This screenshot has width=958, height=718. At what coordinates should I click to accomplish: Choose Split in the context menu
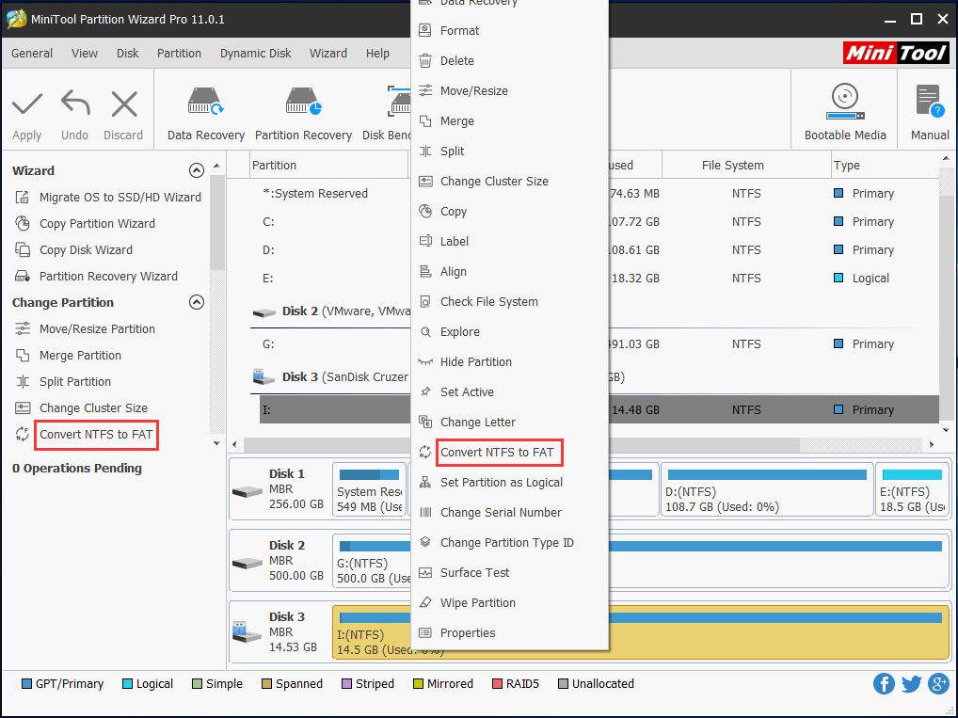(509, 151)
